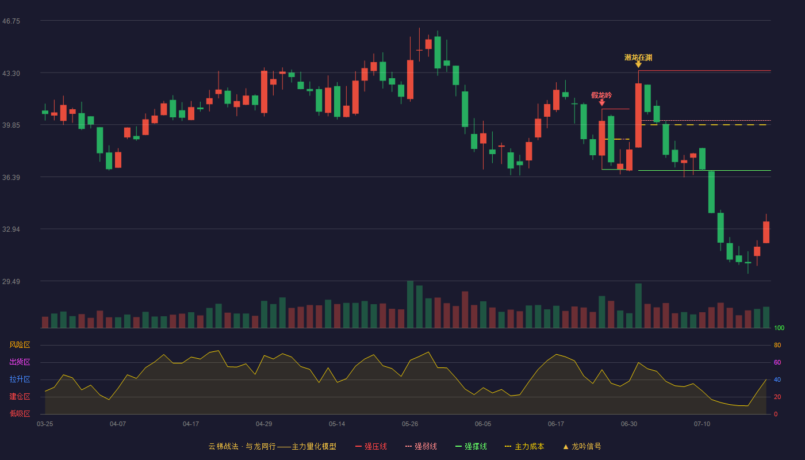The image size is (805, 460).
Task: Click the 潜龙在渊 signal text label
Action: (x=638, y=57)
